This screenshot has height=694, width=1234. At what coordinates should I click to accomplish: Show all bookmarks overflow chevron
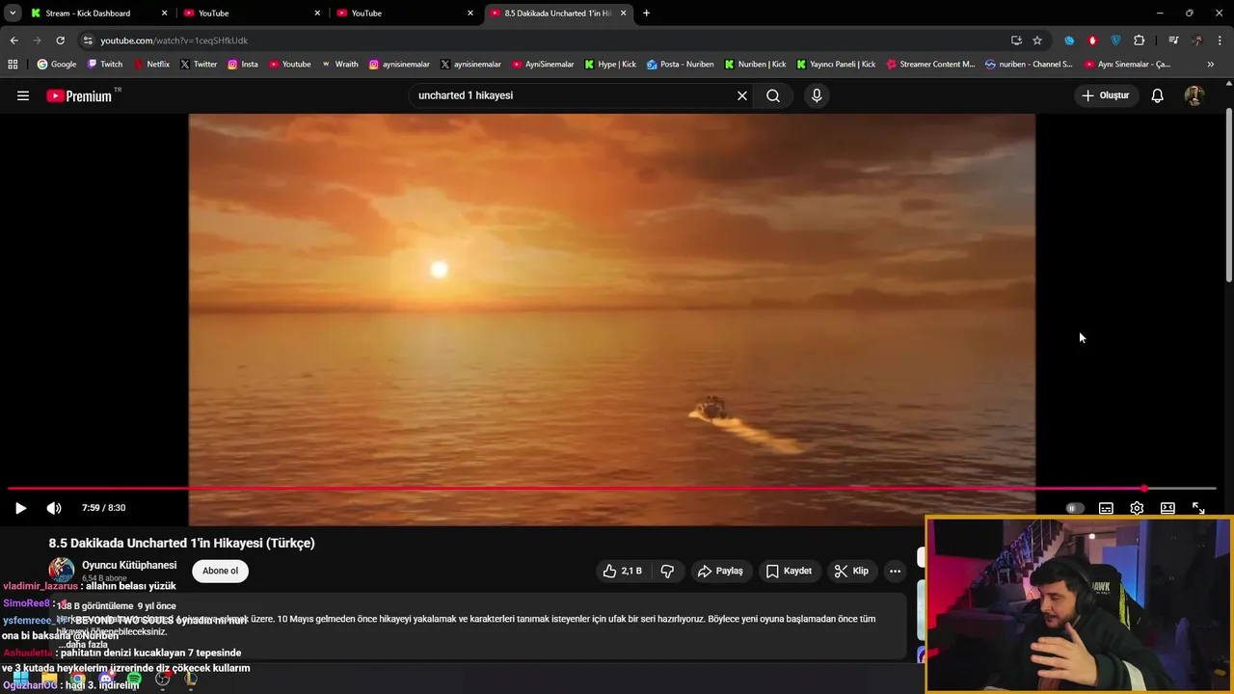click(x=1211, y=65)
